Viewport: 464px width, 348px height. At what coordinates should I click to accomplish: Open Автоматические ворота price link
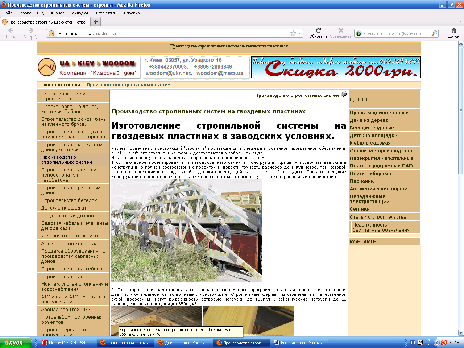pos(378,188)
